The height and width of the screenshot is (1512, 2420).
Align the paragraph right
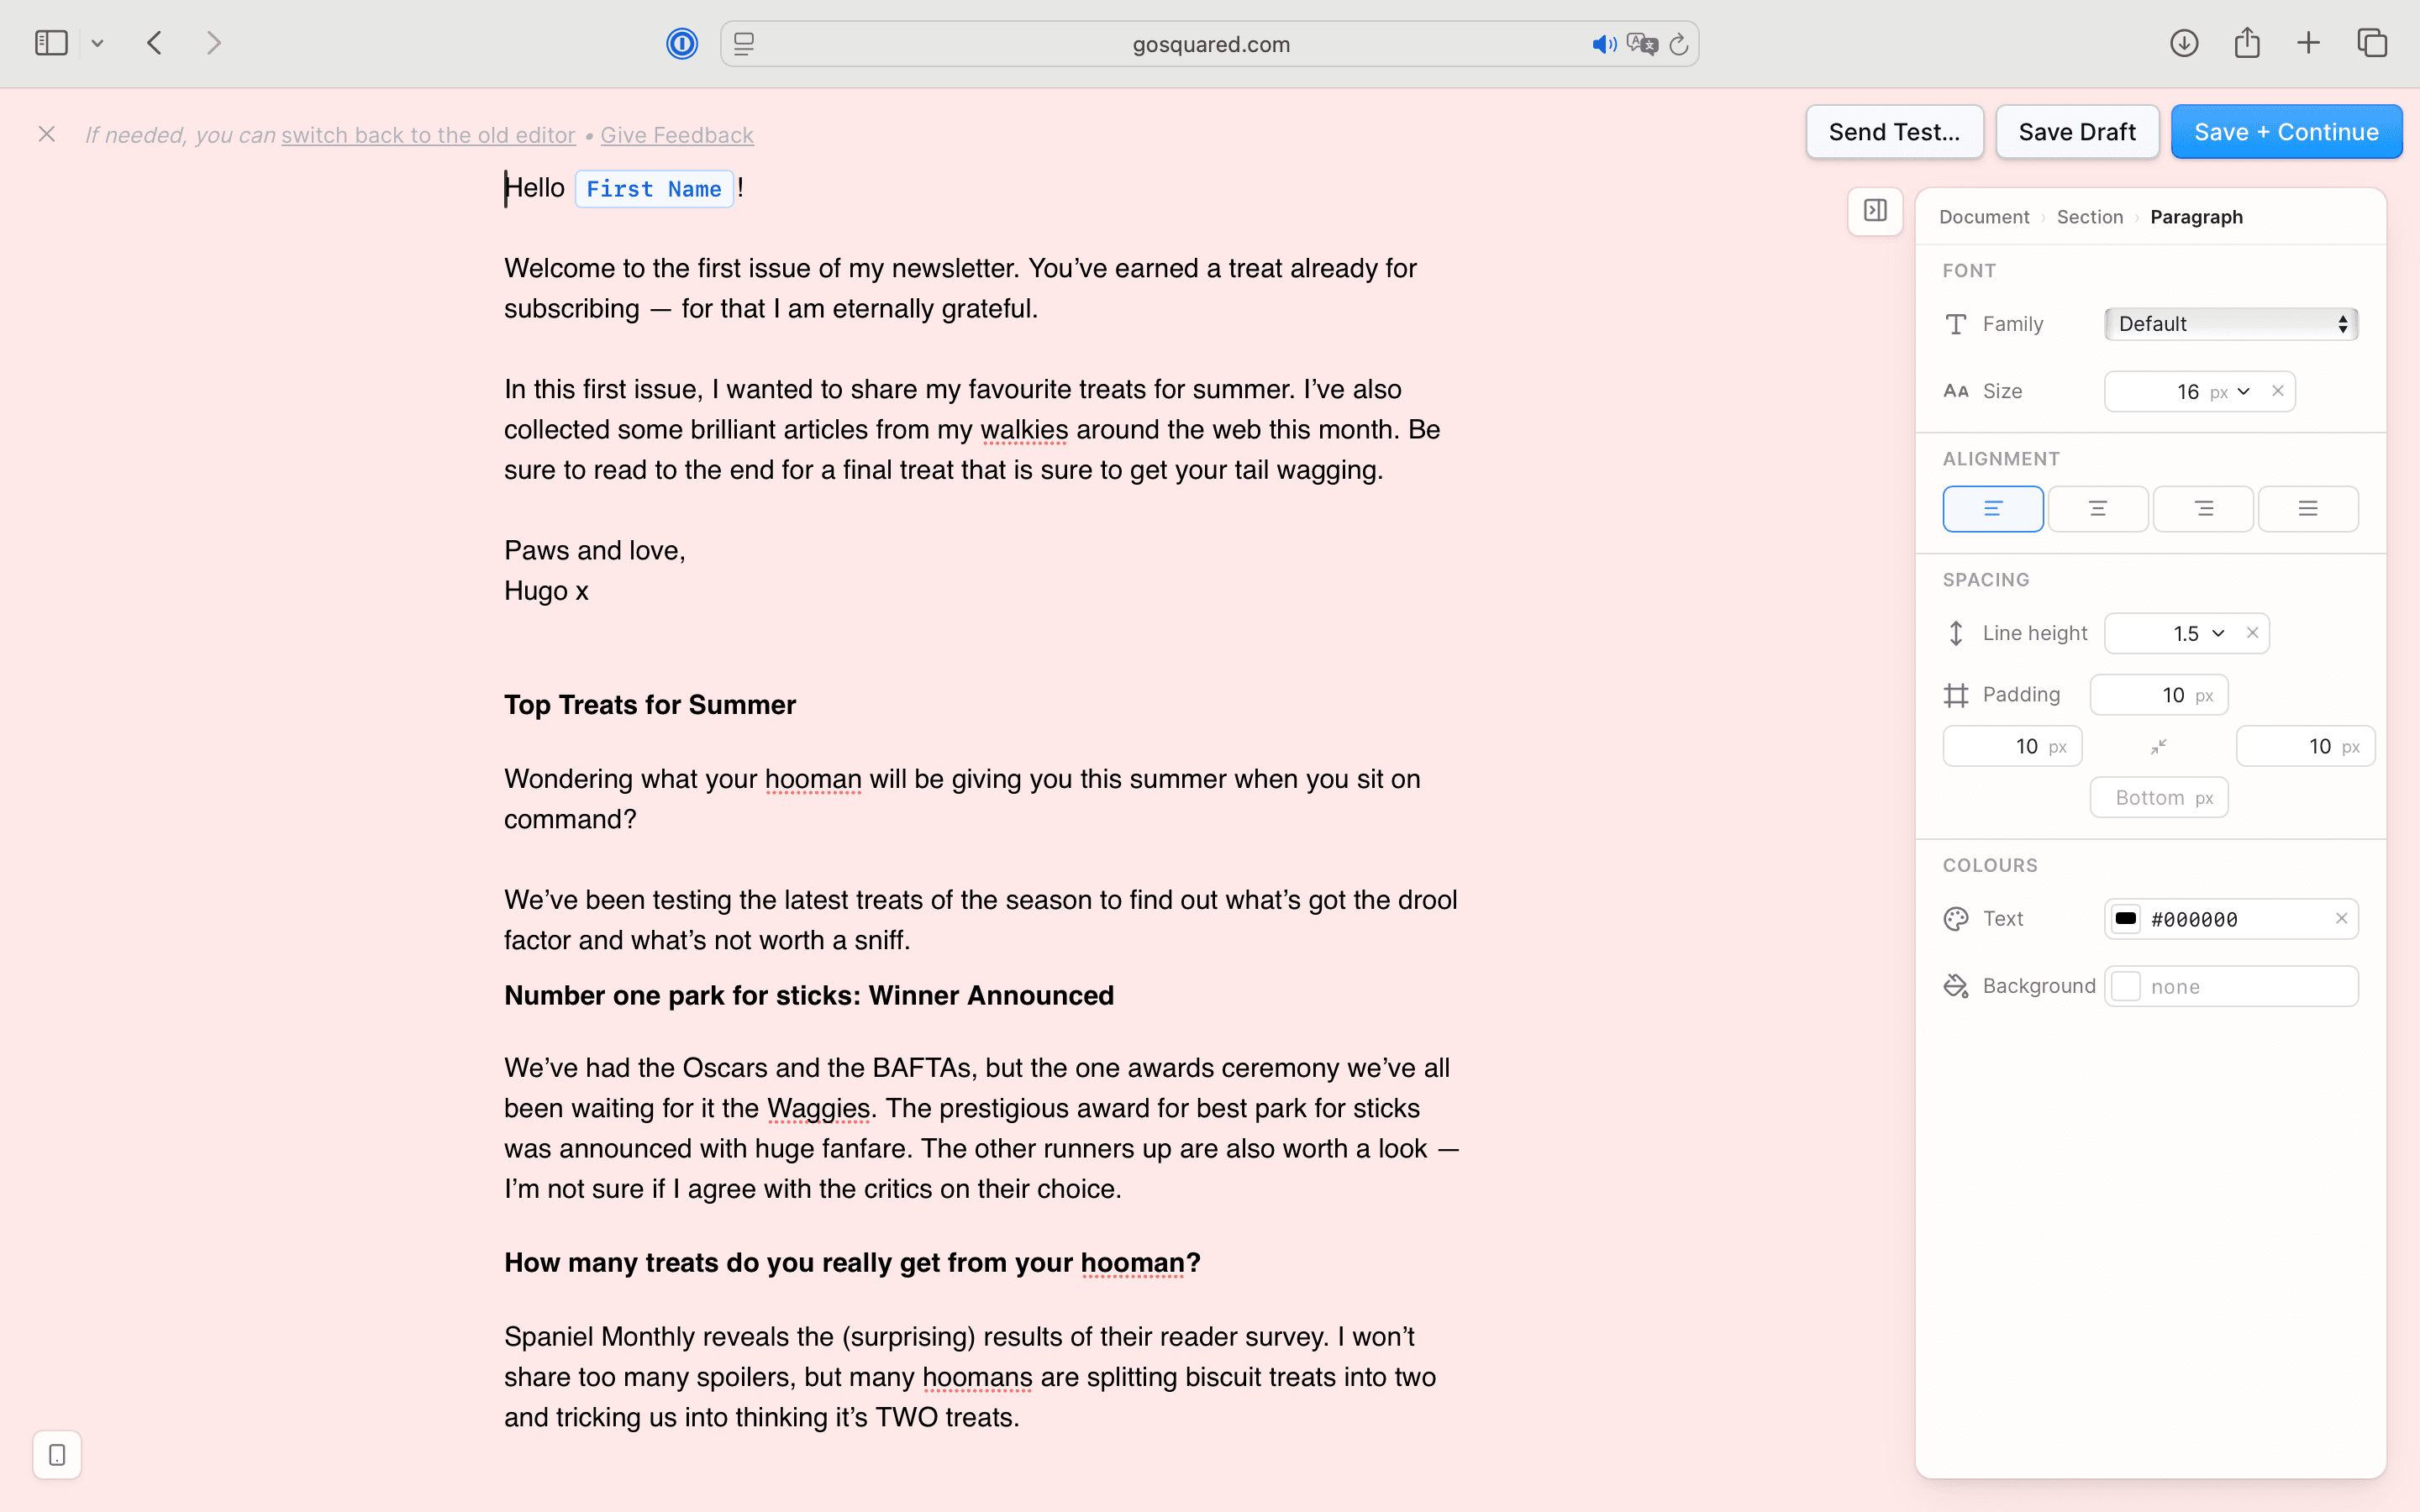2203,509
